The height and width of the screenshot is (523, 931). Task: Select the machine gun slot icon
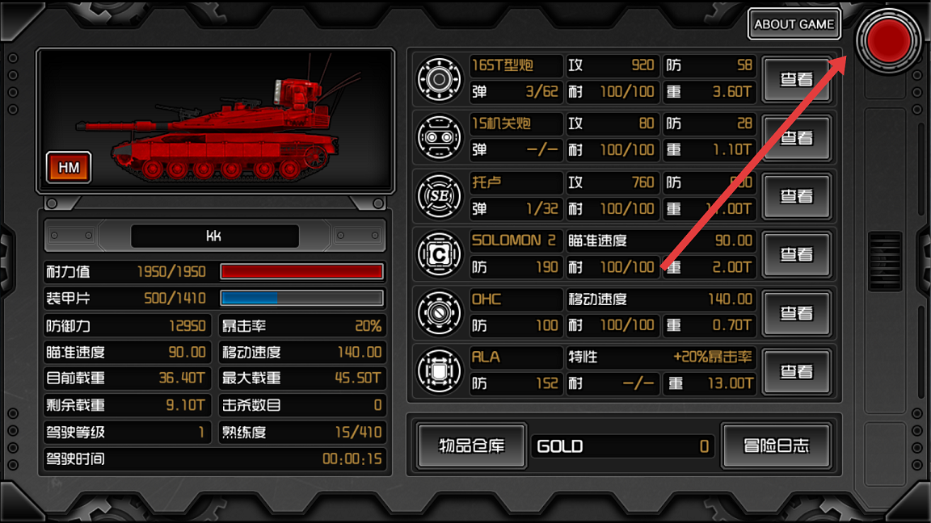pos(440,137)
